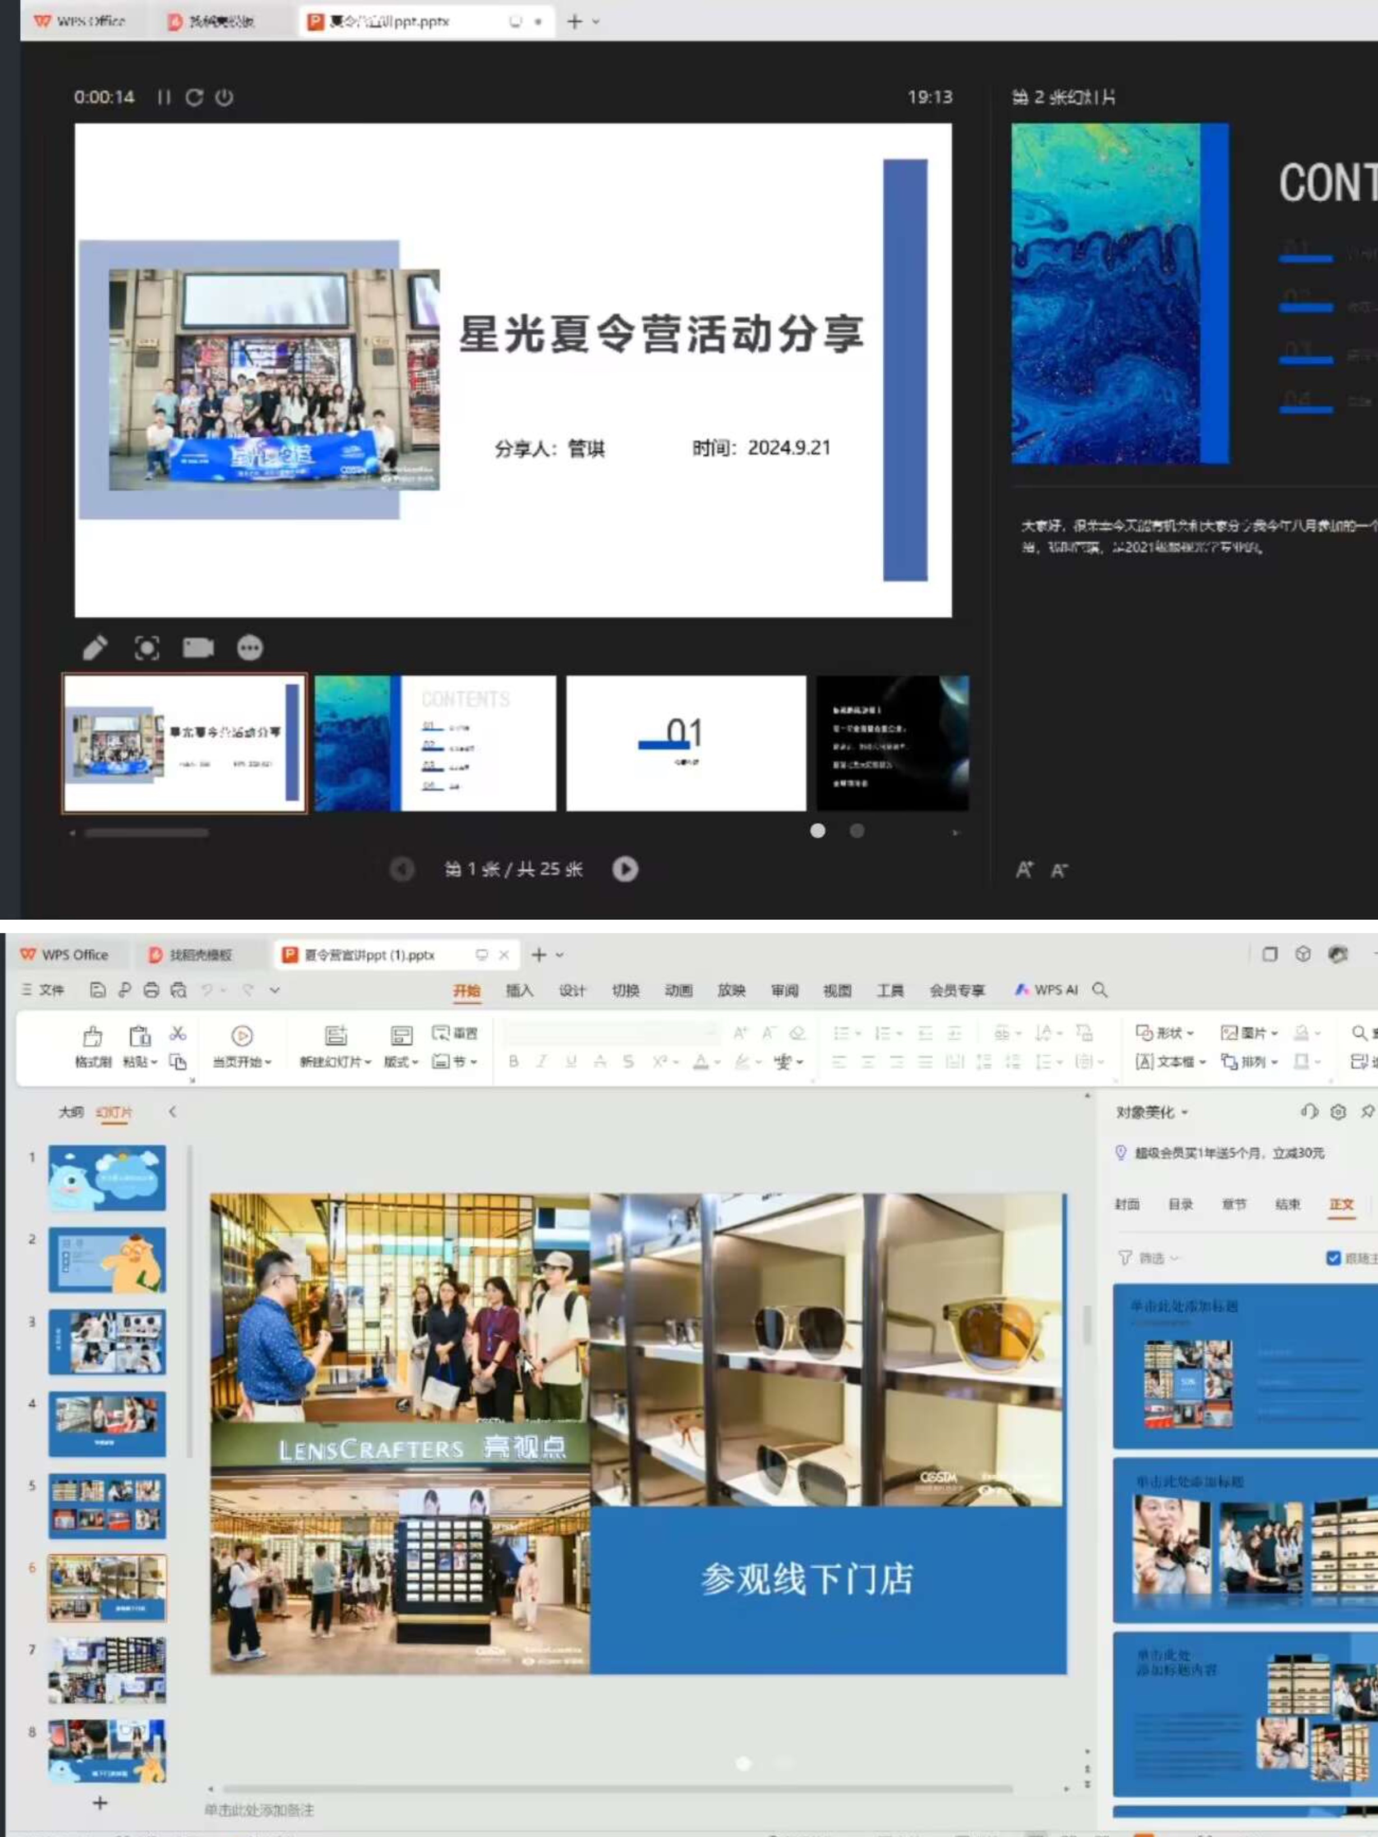This screenshot has width=1378, height=1837.
Task: Click the print icon in the quick toolbar
Action: [151, 990]
